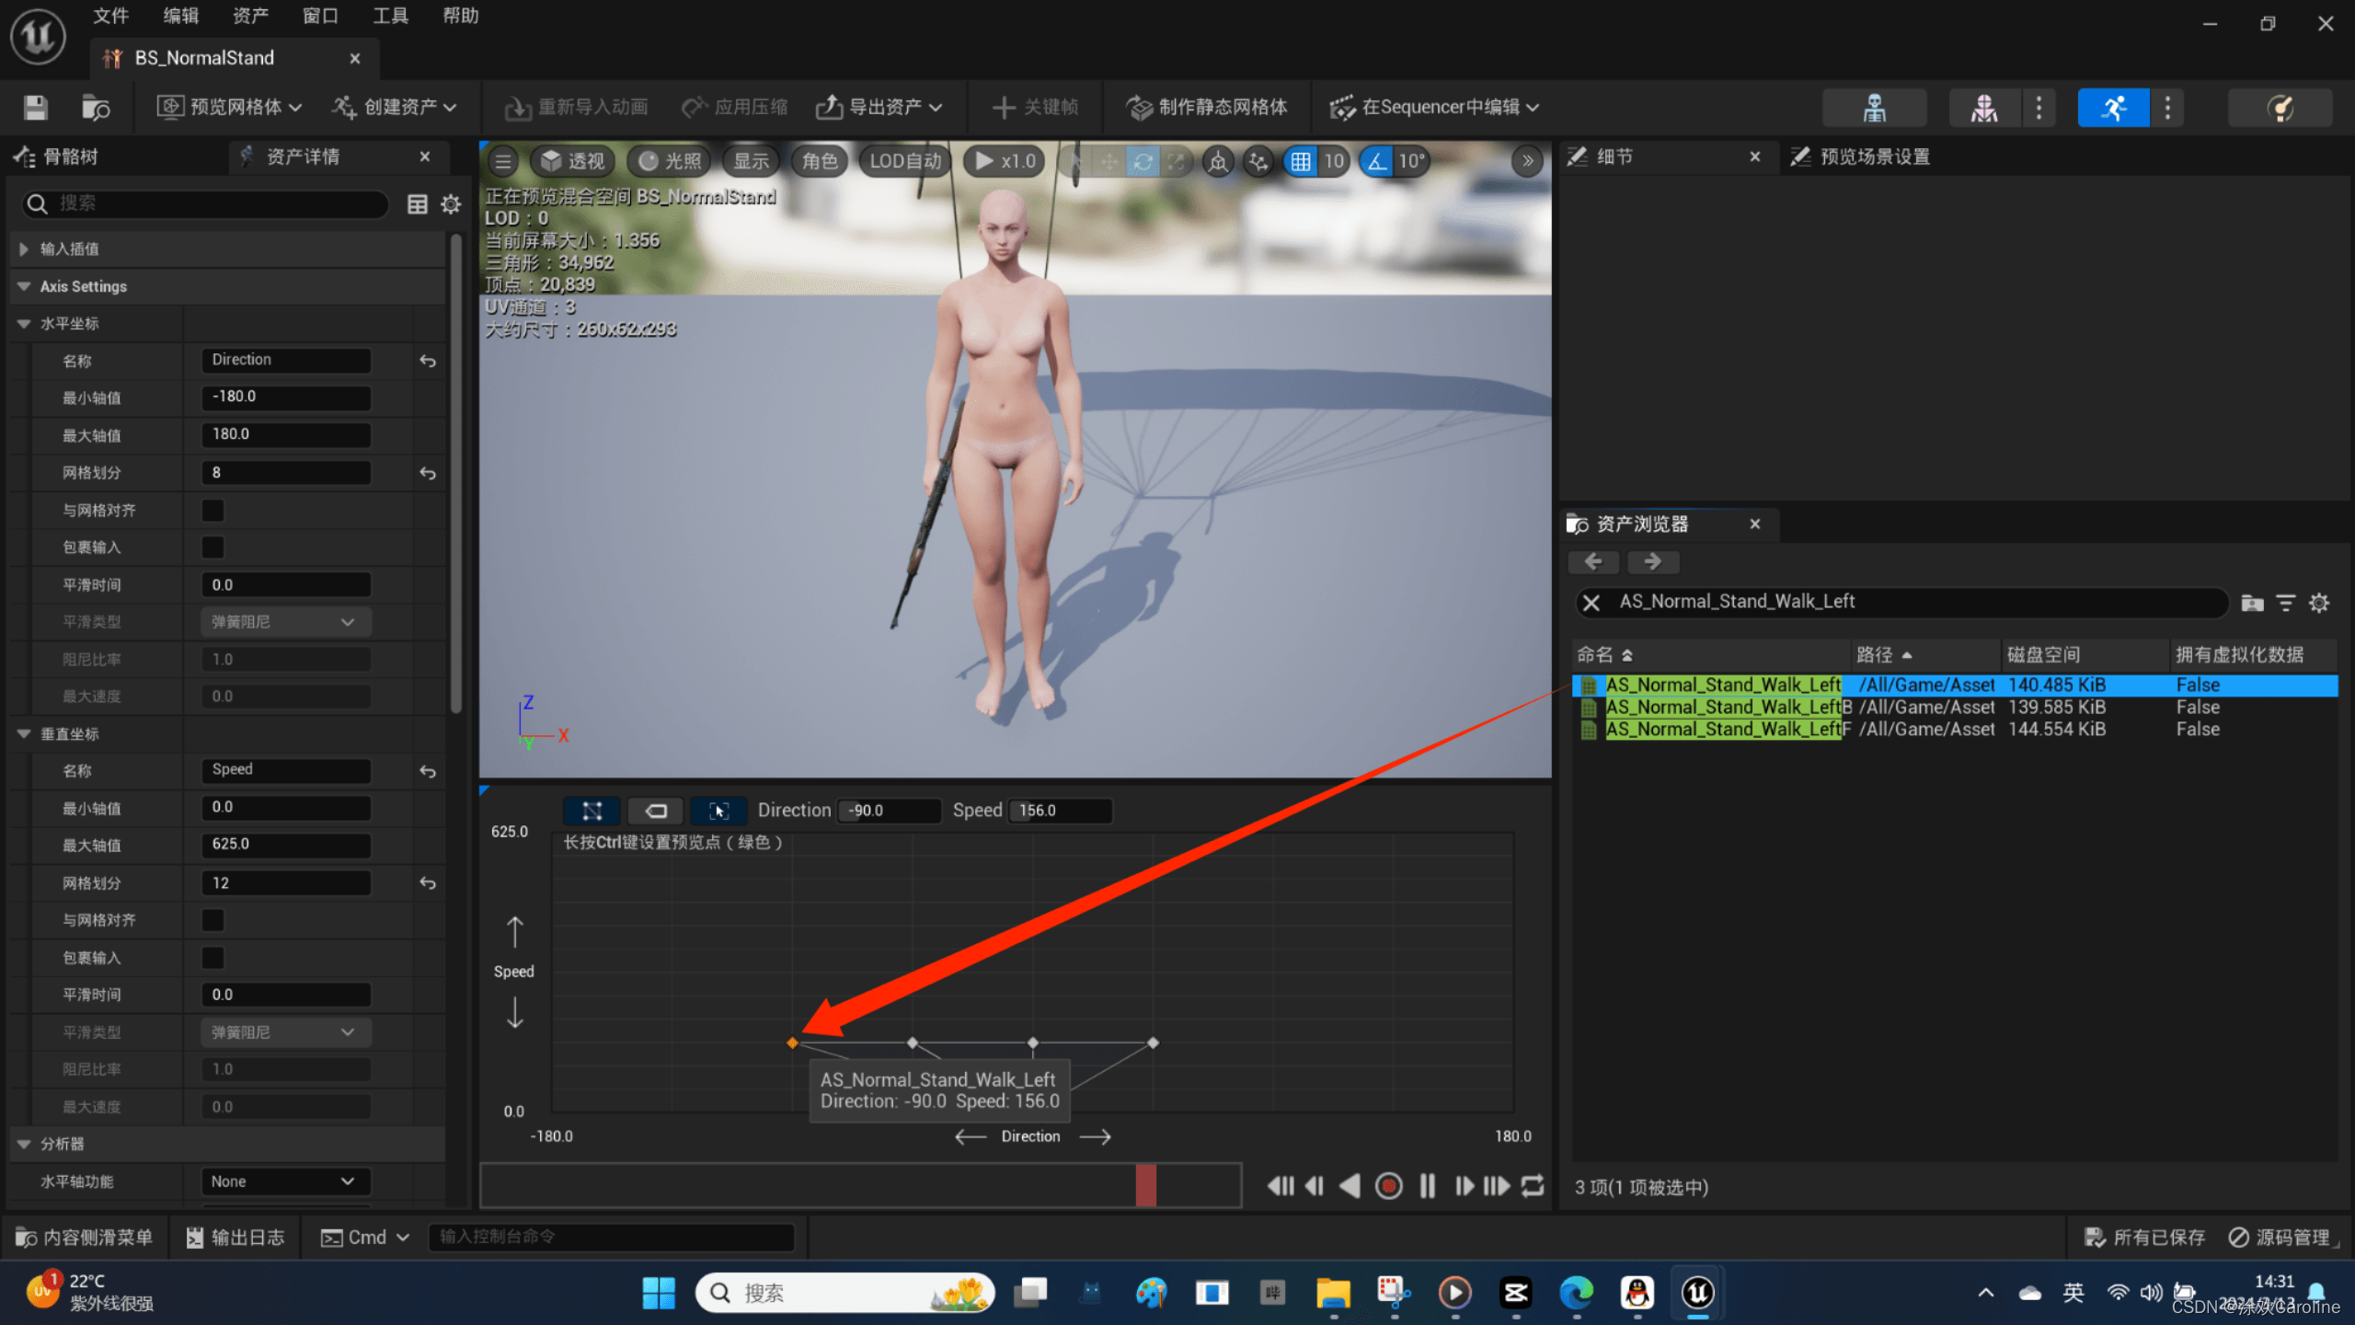Toggle loop playback icon

(x=1533, y=1186)
